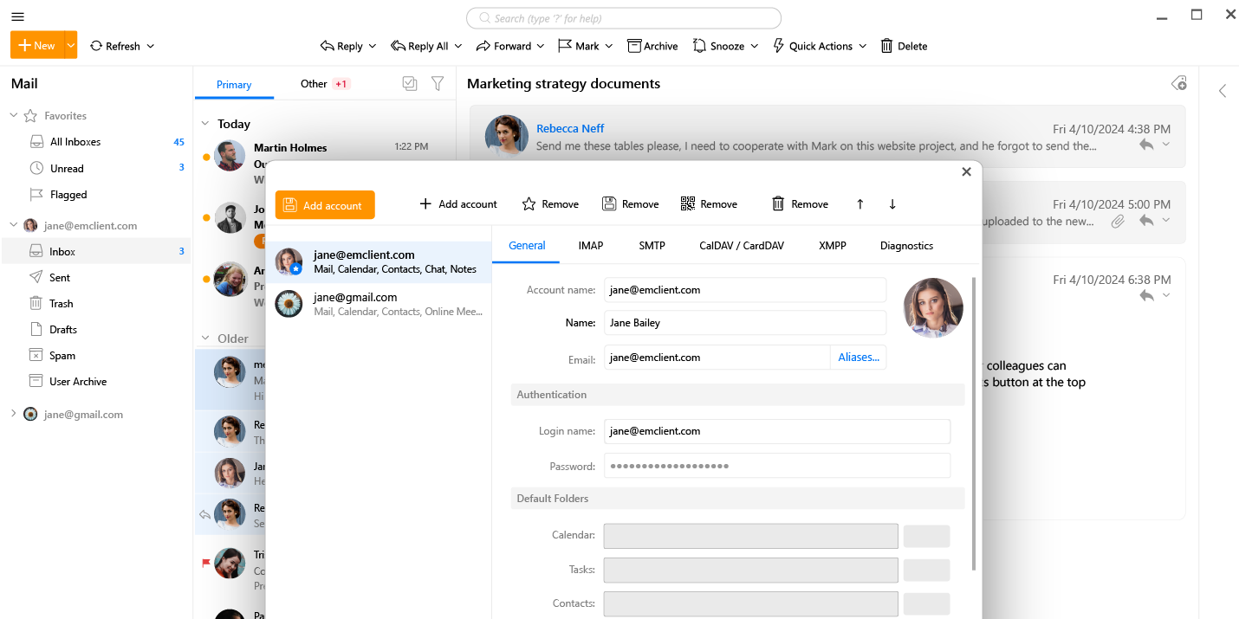1239x619 pixels.
Task: Click the account settings vertical scrollbar
Action: (976, 424)
